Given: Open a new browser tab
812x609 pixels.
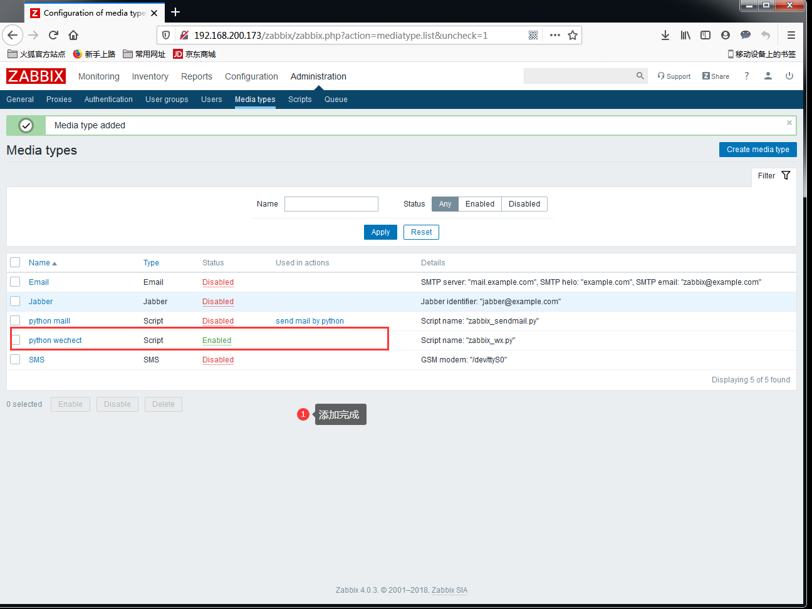Looking at the screenshot, I should point(175,12).
